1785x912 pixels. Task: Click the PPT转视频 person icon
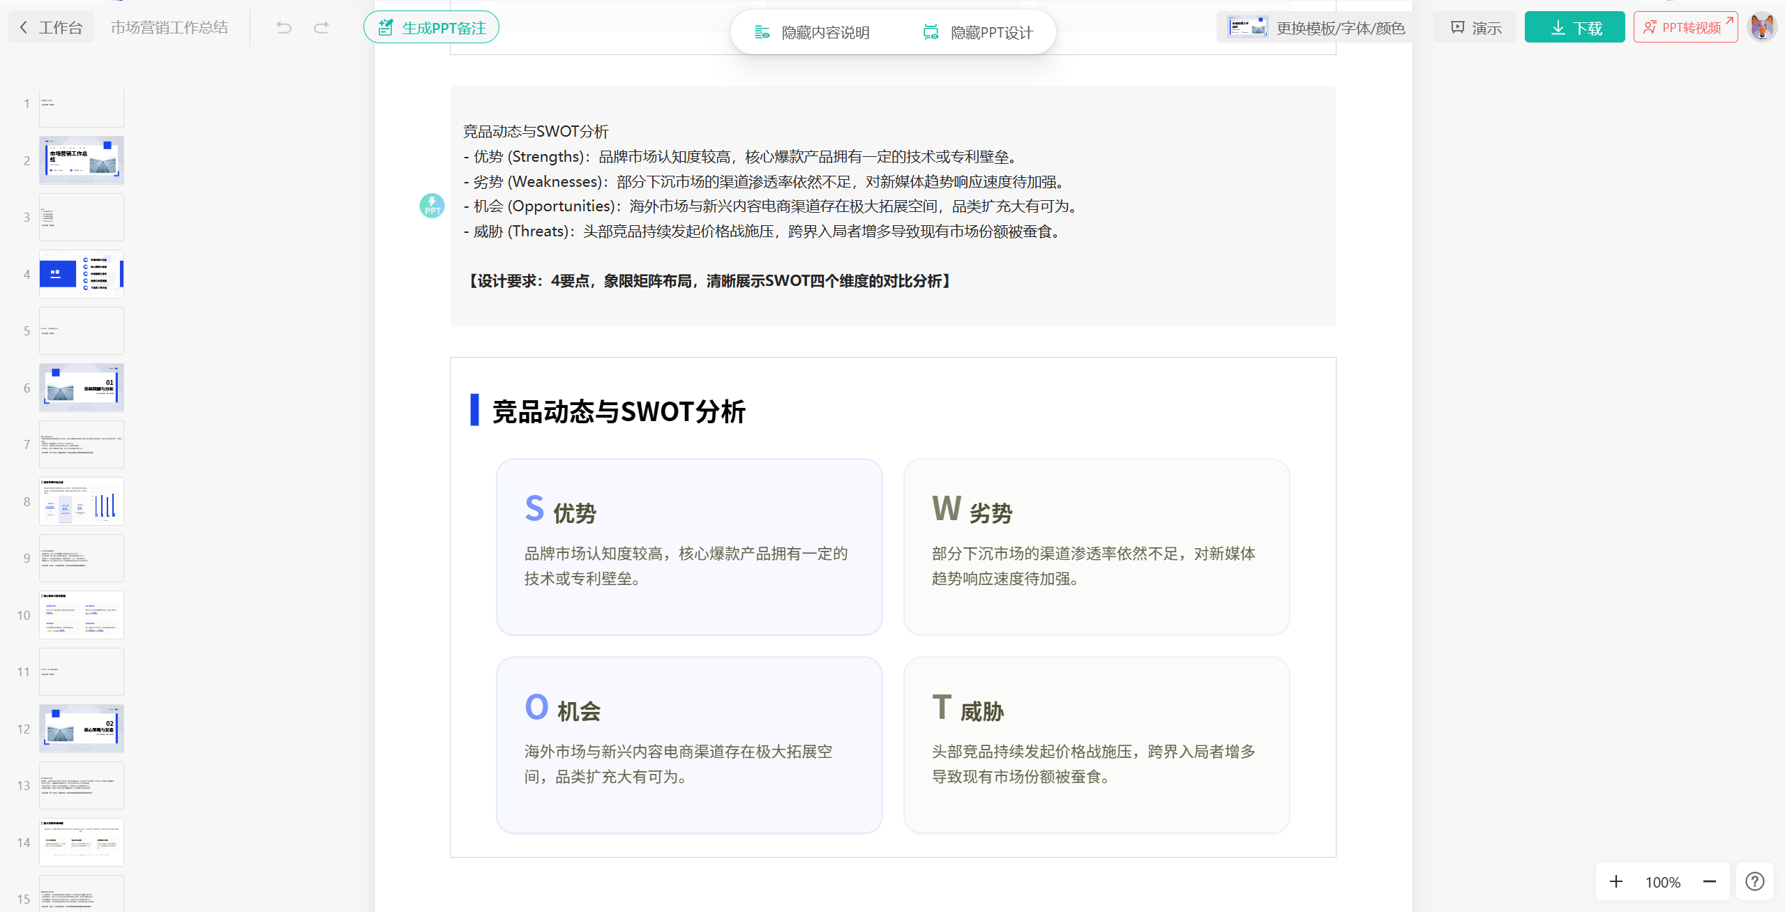(1650, 28)
